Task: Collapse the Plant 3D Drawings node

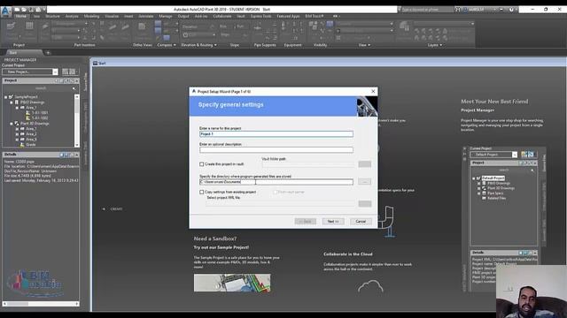Action: click(x=12, y=124)
